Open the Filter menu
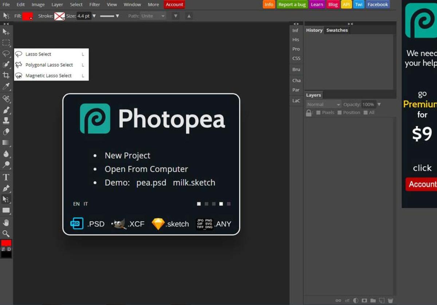The width and height of the screenshot is (437, 305). (94, 4)
